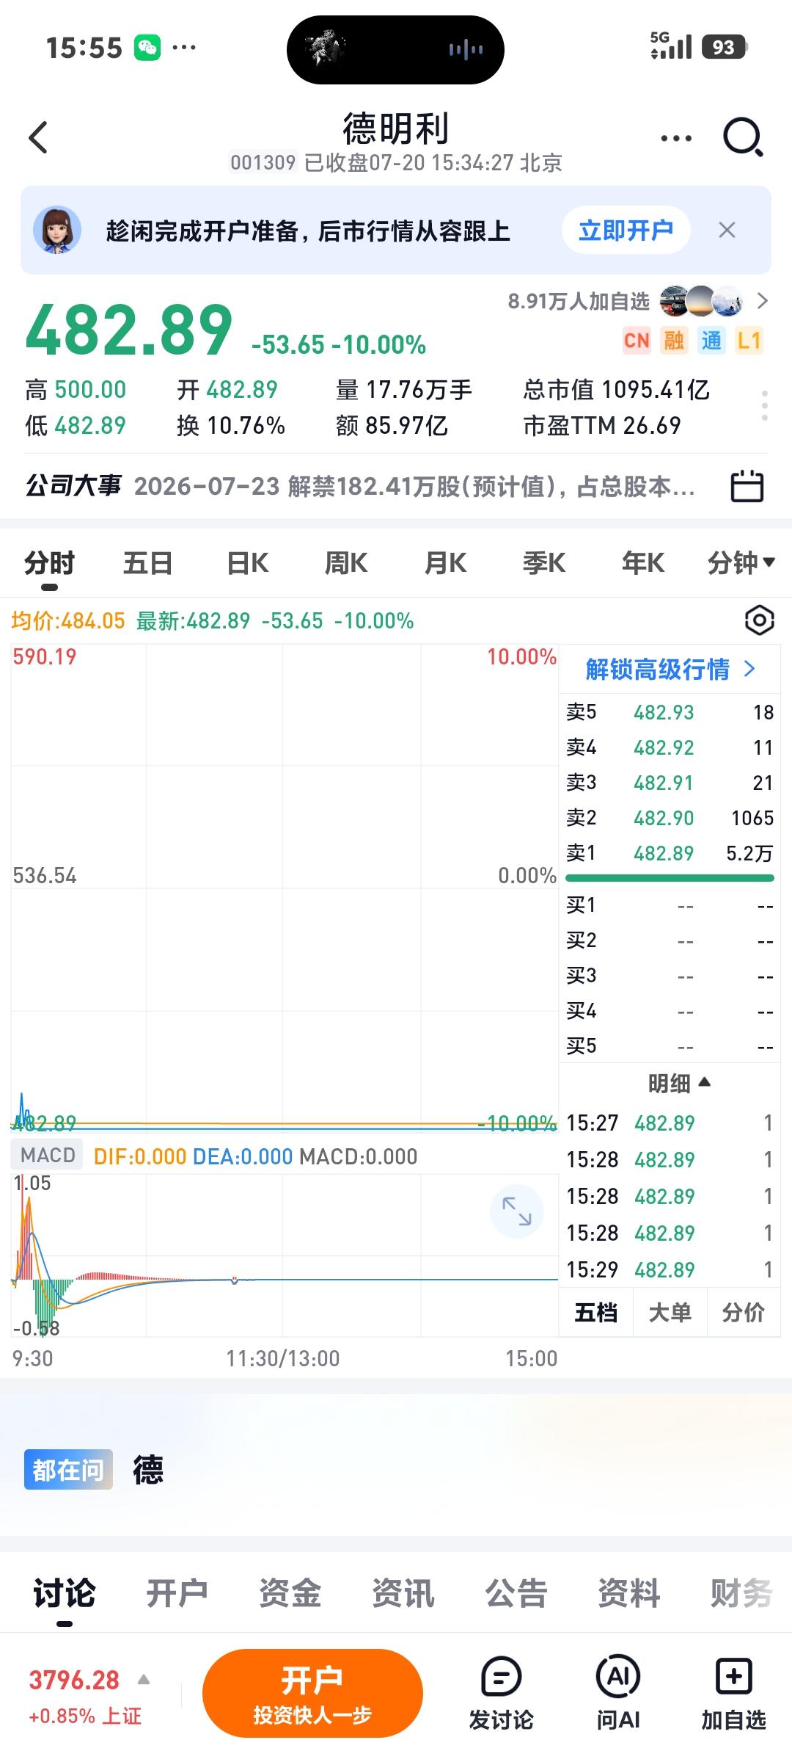Tap 上证 index 3796.28 value
Image resolution: width=792 pixels, height=1762 pixels.
[74, 1680]
